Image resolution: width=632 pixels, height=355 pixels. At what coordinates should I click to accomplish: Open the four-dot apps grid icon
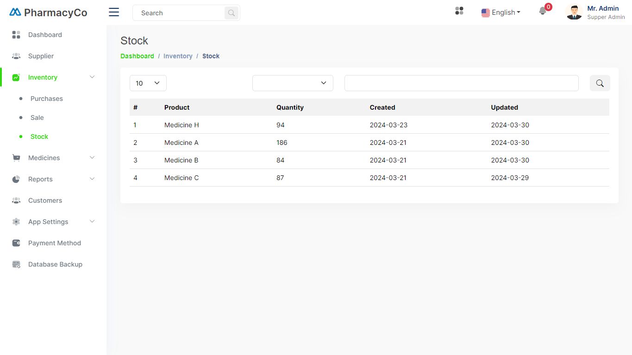point(459,11)
